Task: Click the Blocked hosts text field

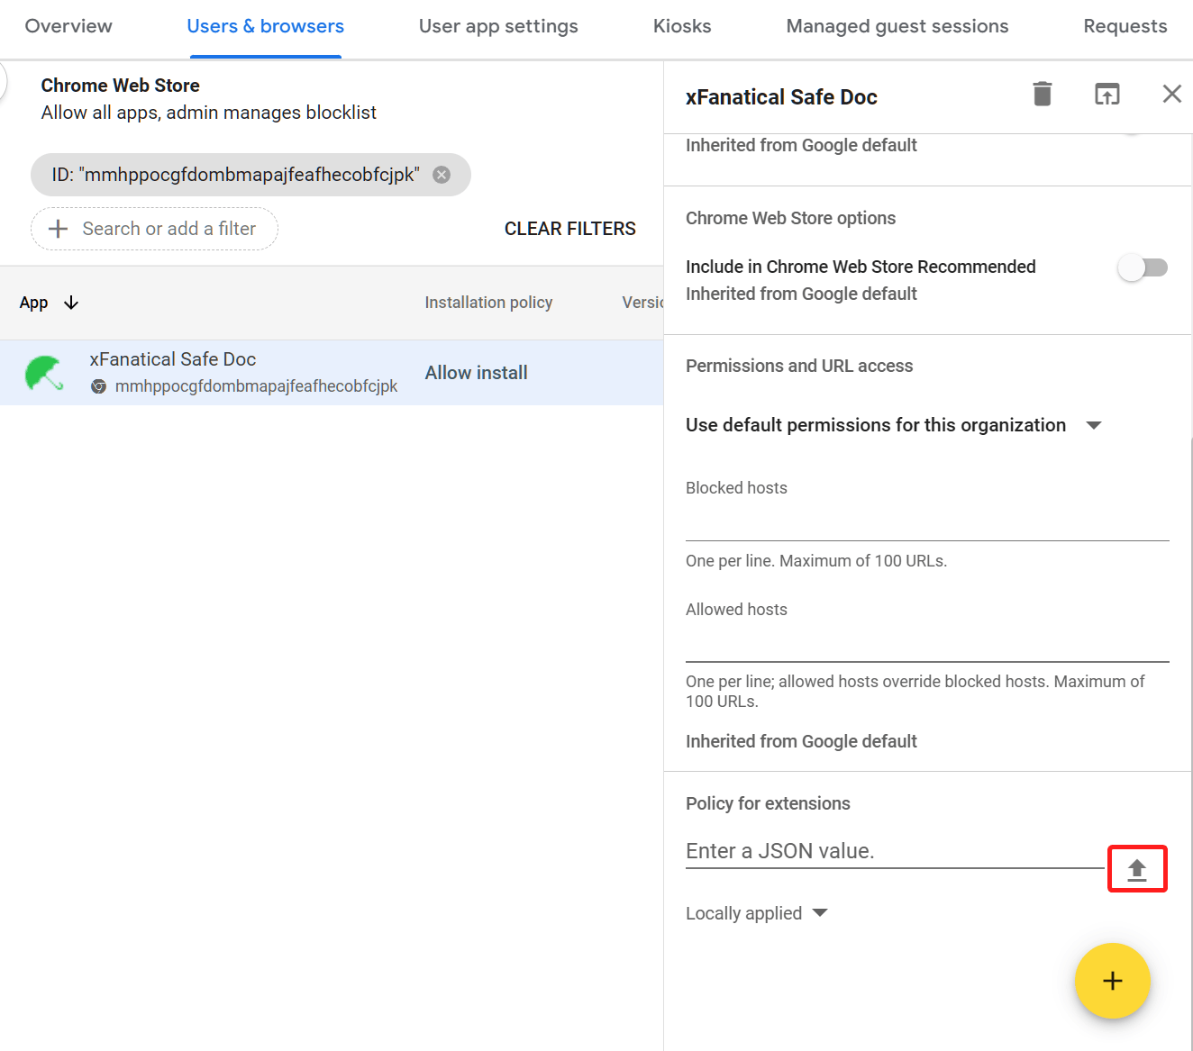Action: [926, 522]
